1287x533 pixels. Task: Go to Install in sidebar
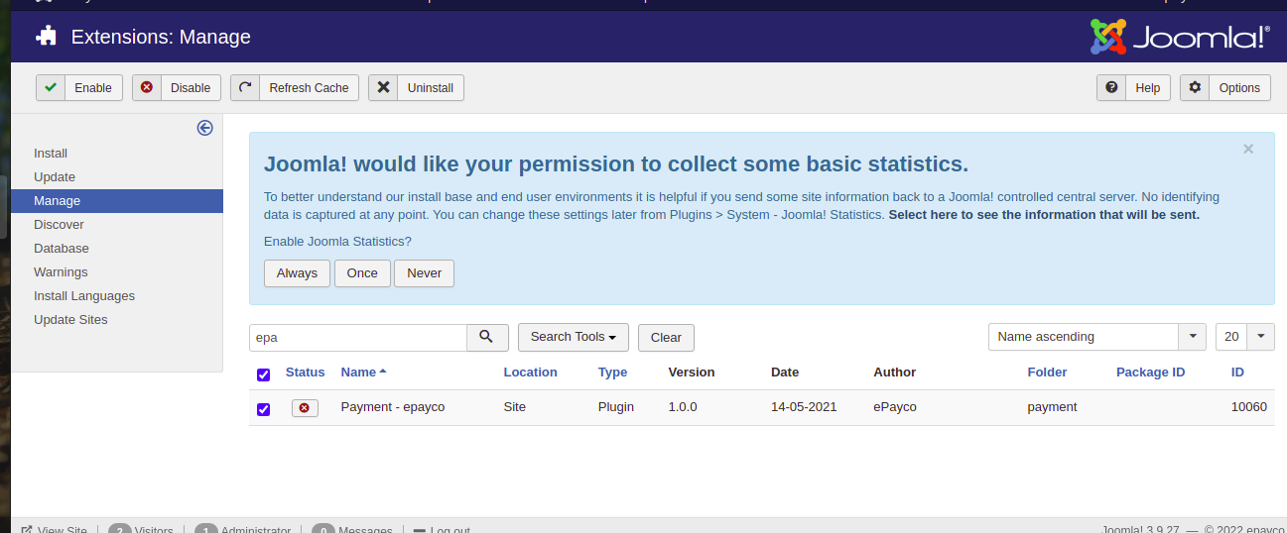click(x=51, y=154)
